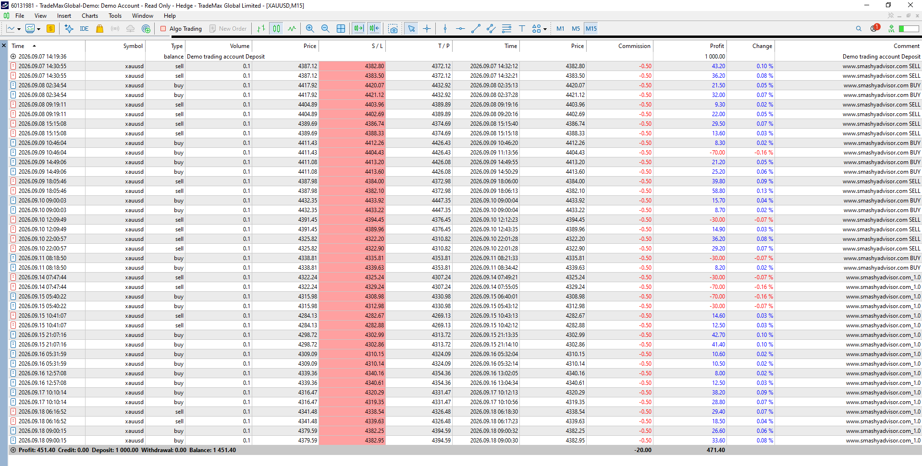Viewport: 922px width, 466px height.
Task: Select the text label tool
Action: point(522,29)
